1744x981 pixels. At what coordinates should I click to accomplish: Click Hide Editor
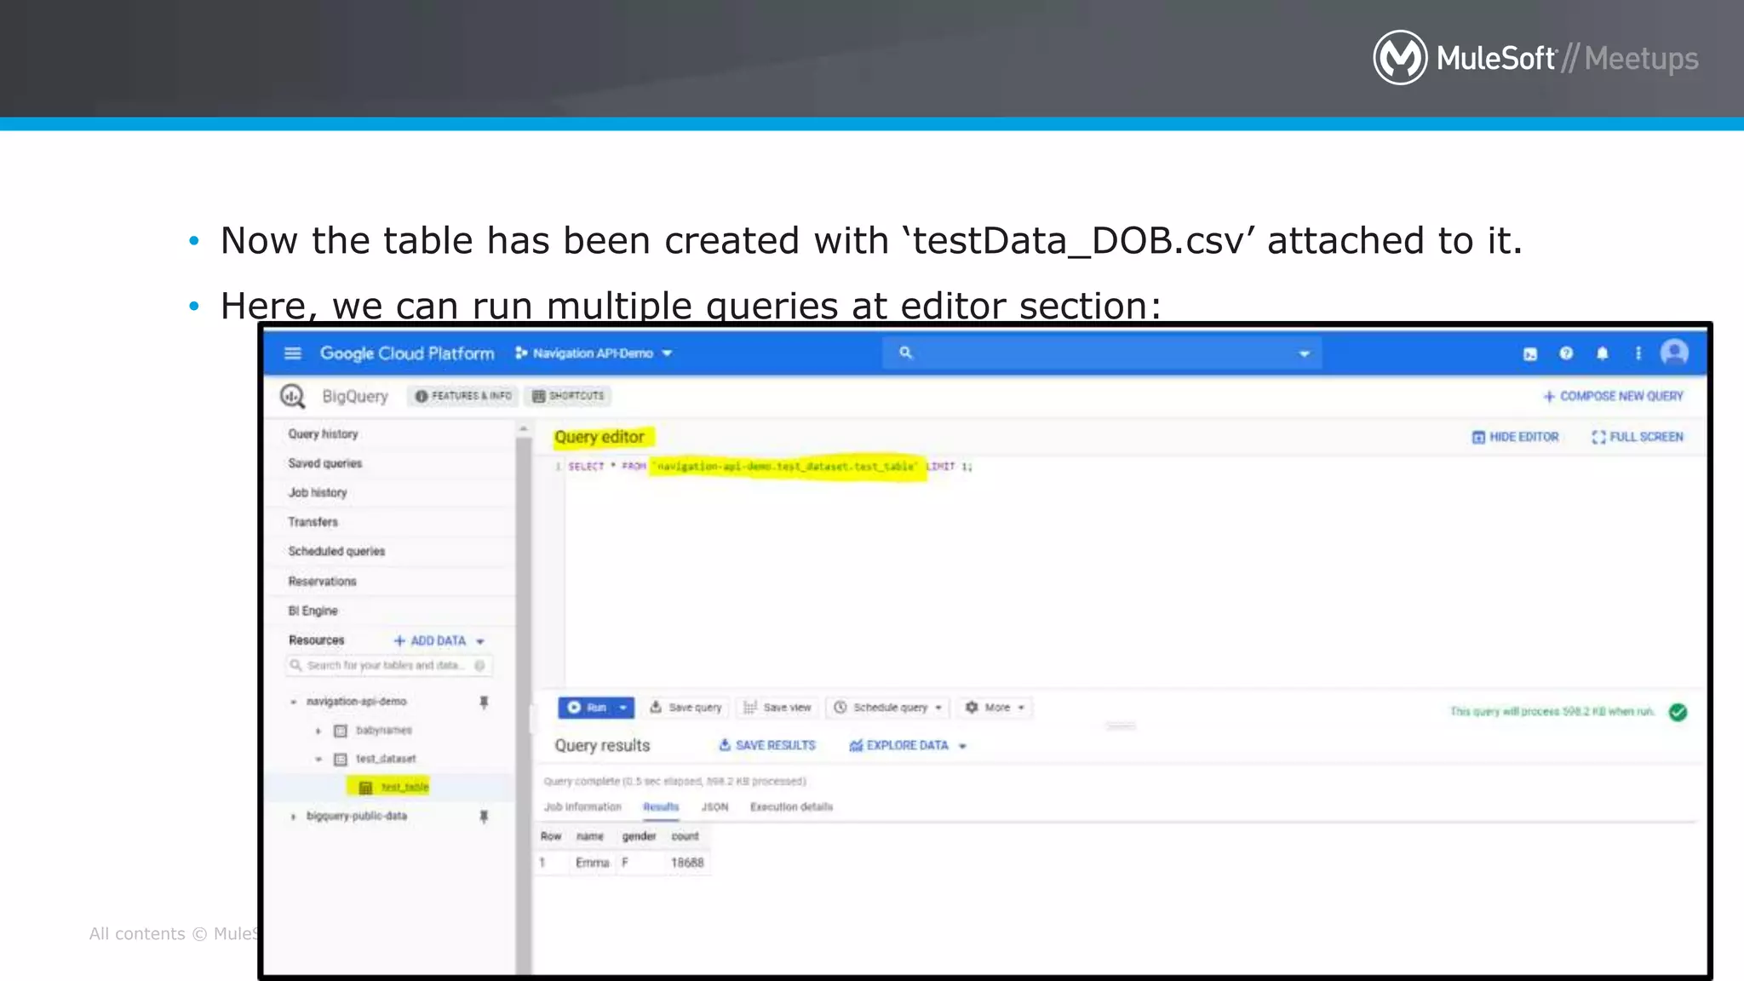pos(1515,437)
